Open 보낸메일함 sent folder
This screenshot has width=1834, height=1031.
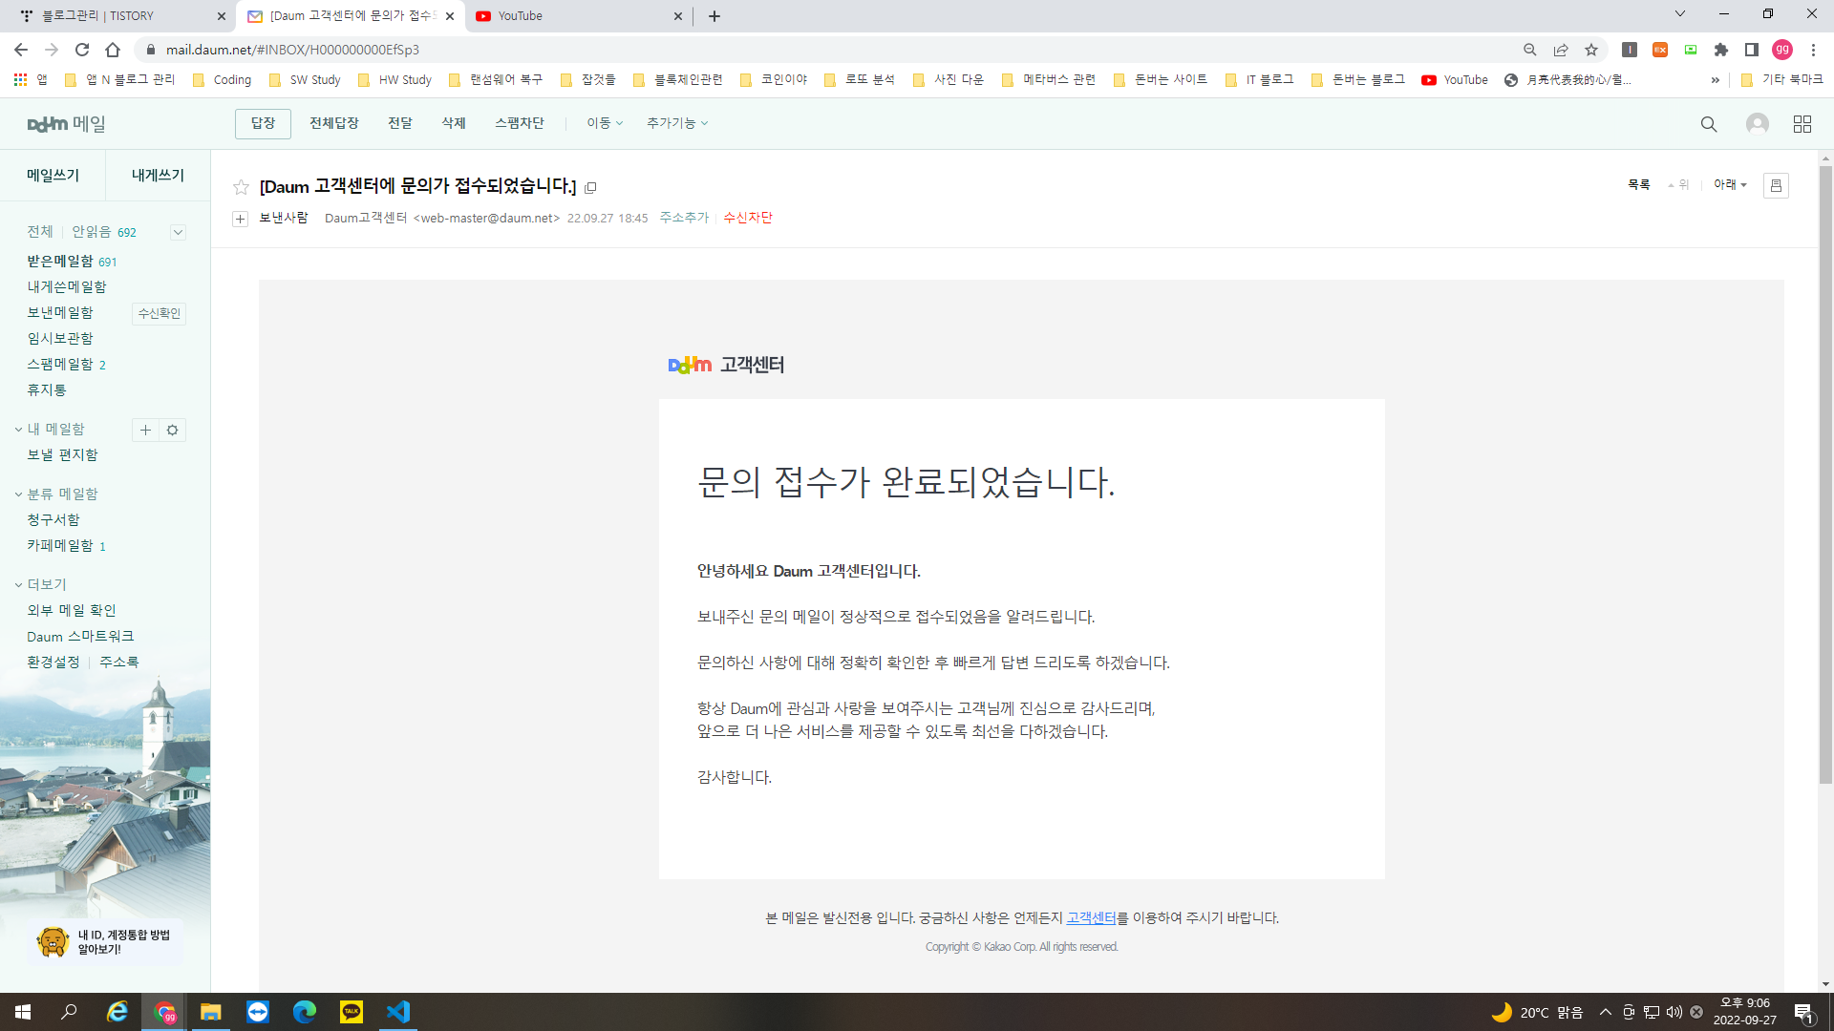click(x=60, y=313)
